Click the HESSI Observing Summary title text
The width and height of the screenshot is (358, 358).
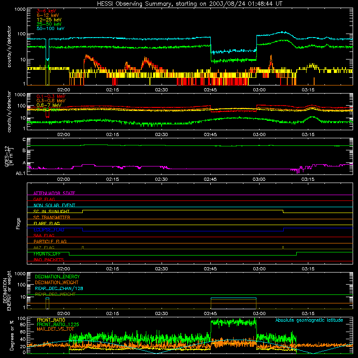(189, 4)
